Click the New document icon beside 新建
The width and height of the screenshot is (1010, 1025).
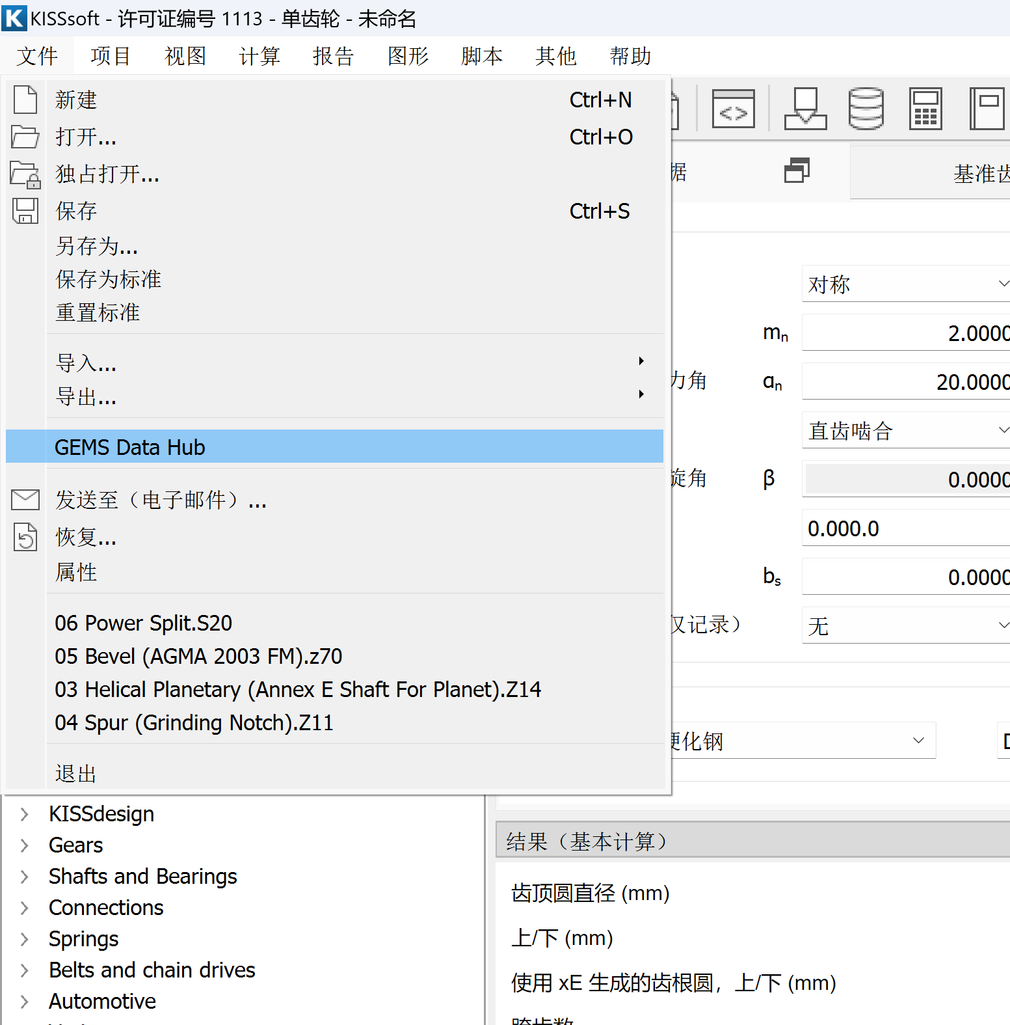(x=25, y=100)
